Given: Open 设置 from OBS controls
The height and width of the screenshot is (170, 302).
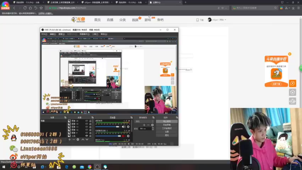Looking at the screenshot, I should pos(167,132).
